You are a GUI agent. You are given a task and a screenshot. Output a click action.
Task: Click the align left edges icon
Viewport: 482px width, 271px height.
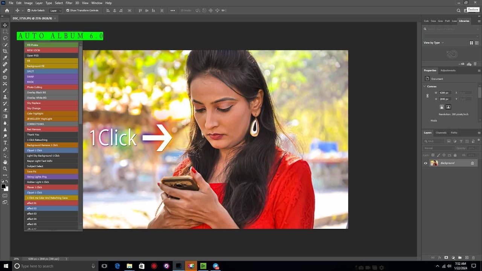coord(108,11)
